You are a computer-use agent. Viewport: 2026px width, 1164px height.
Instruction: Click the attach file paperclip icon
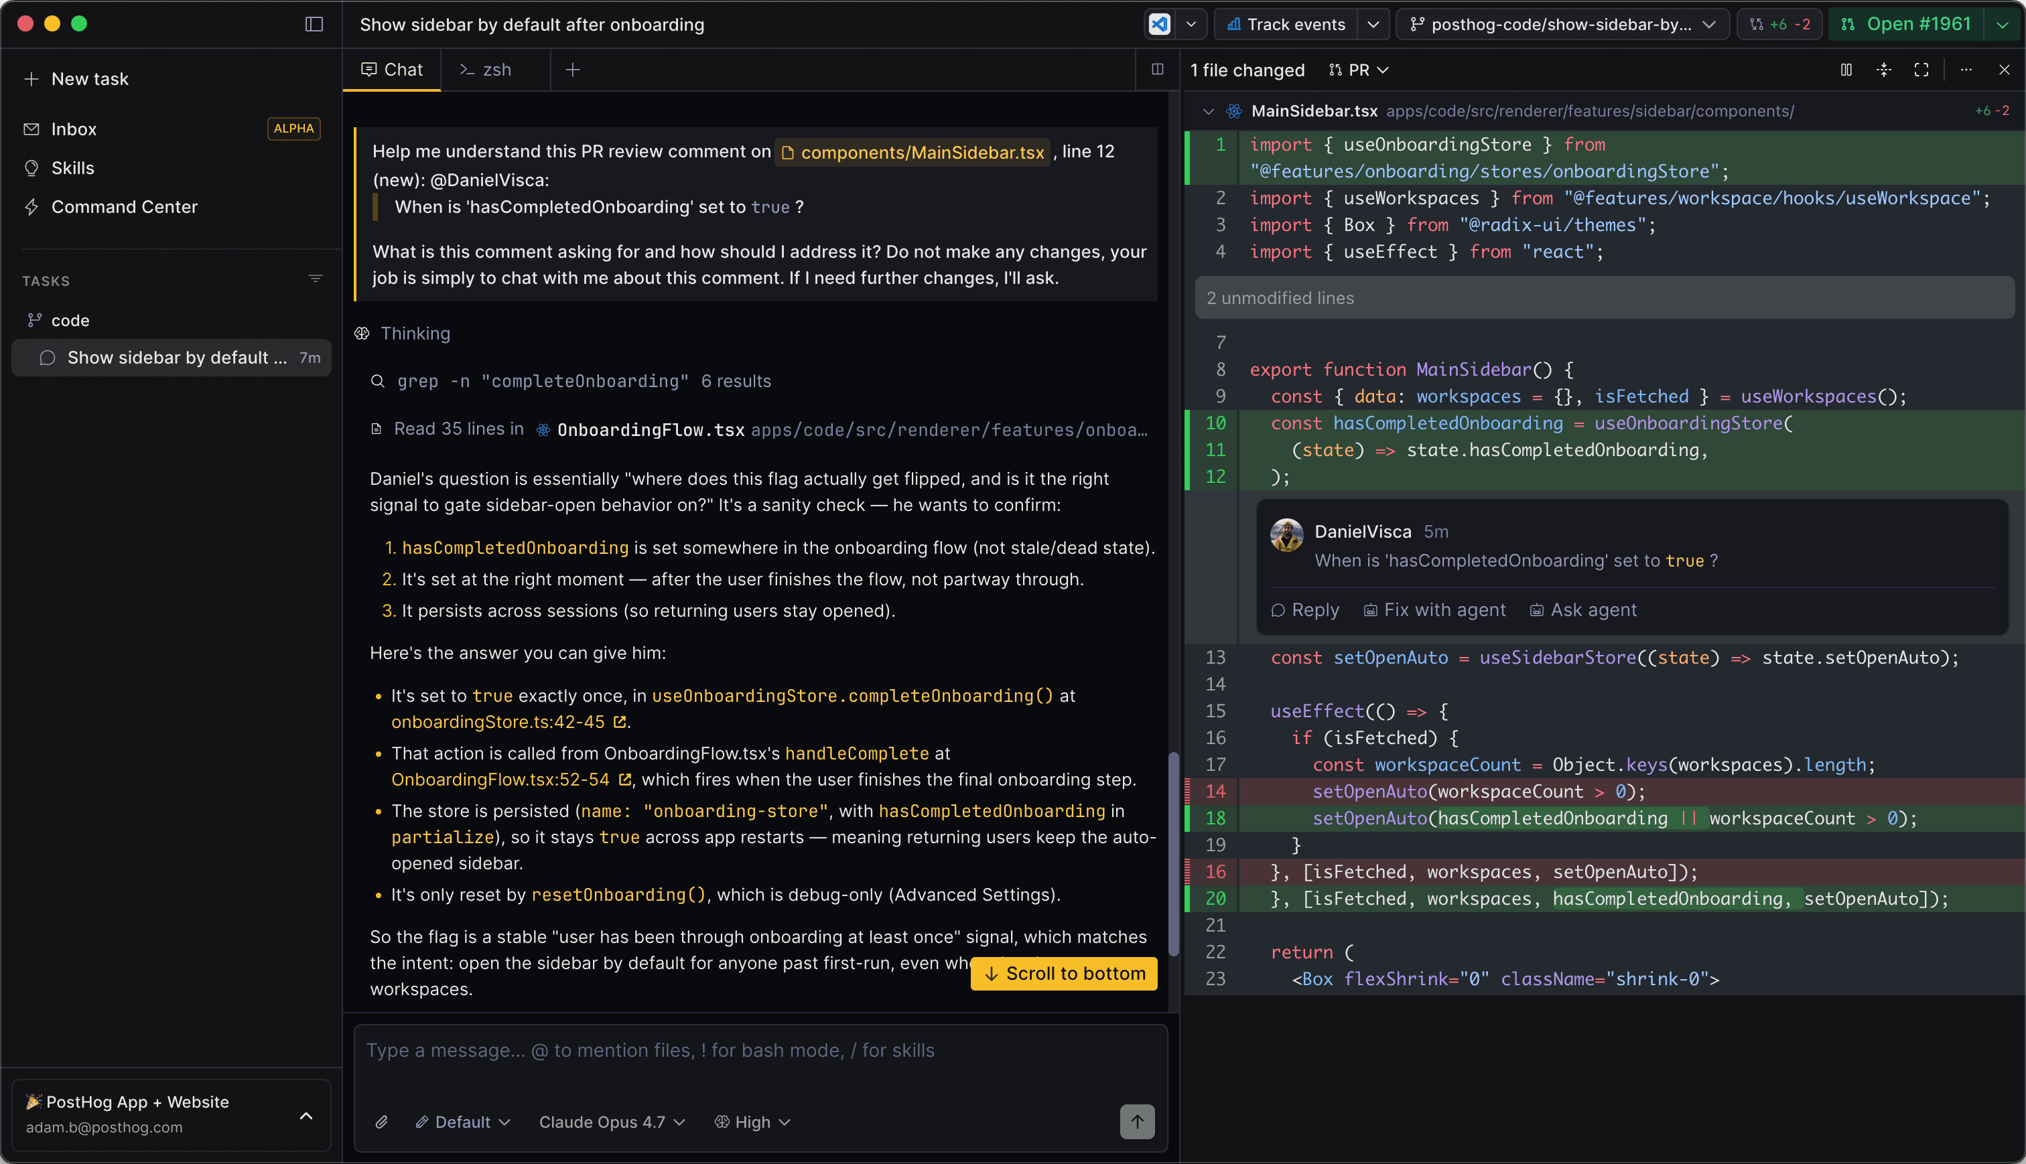click(381, 1122)
